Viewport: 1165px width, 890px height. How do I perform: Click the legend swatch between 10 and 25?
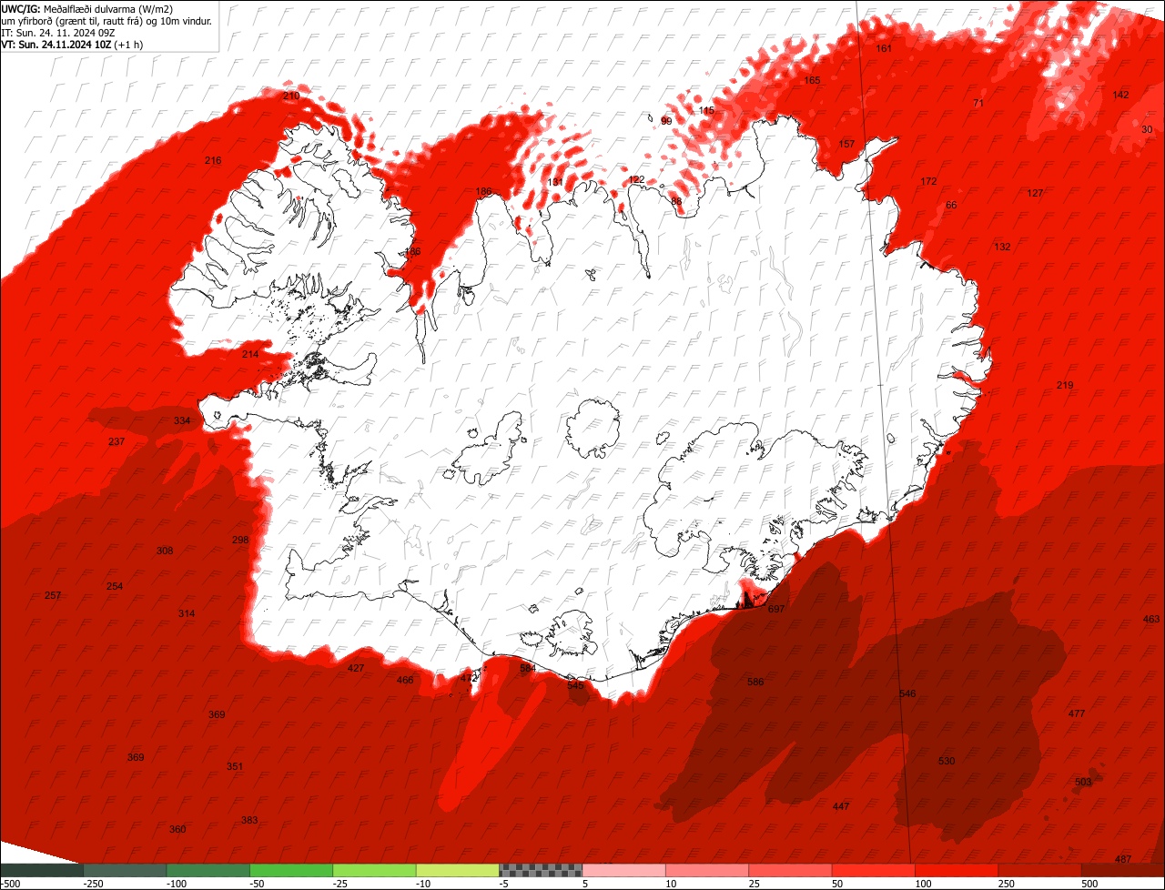pyautogui.click(x=707, y=870)
